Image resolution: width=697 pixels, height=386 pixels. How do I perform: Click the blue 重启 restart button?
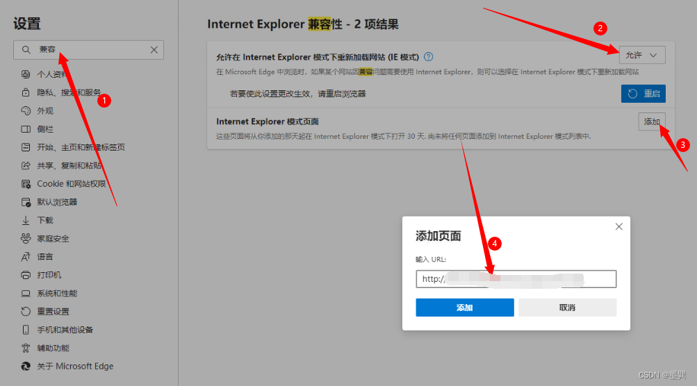(643, 94)
